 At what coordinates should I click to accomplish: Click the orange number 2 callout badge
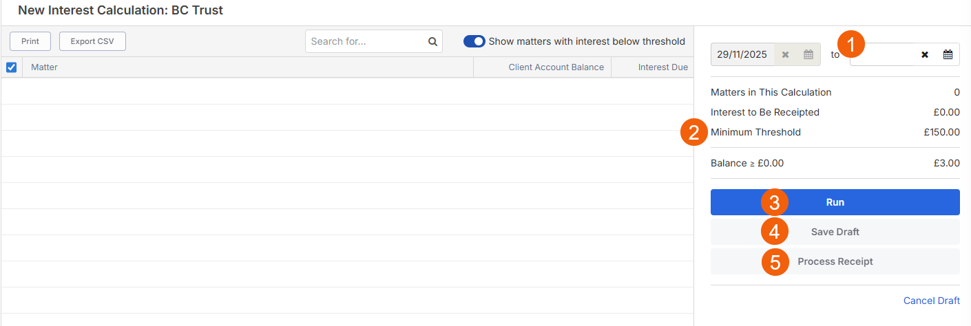click(694, 132)
